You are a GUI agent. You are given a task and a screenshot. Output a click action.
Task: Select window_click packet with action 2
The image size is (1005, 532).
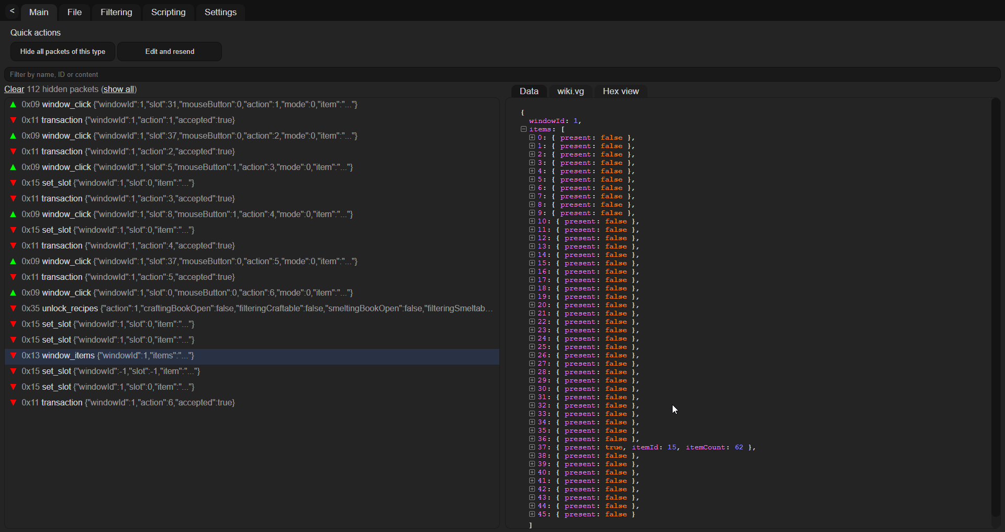[252, 136]
